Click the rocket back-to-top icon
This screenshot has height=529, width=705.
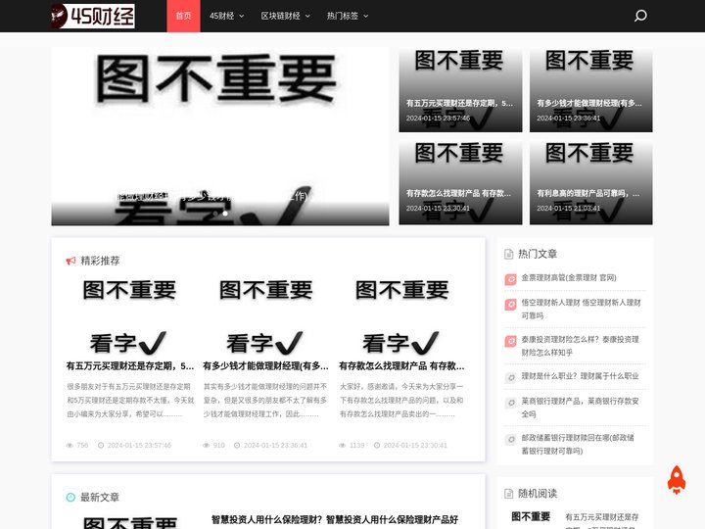pyautogui.click(x=677, y=480)
